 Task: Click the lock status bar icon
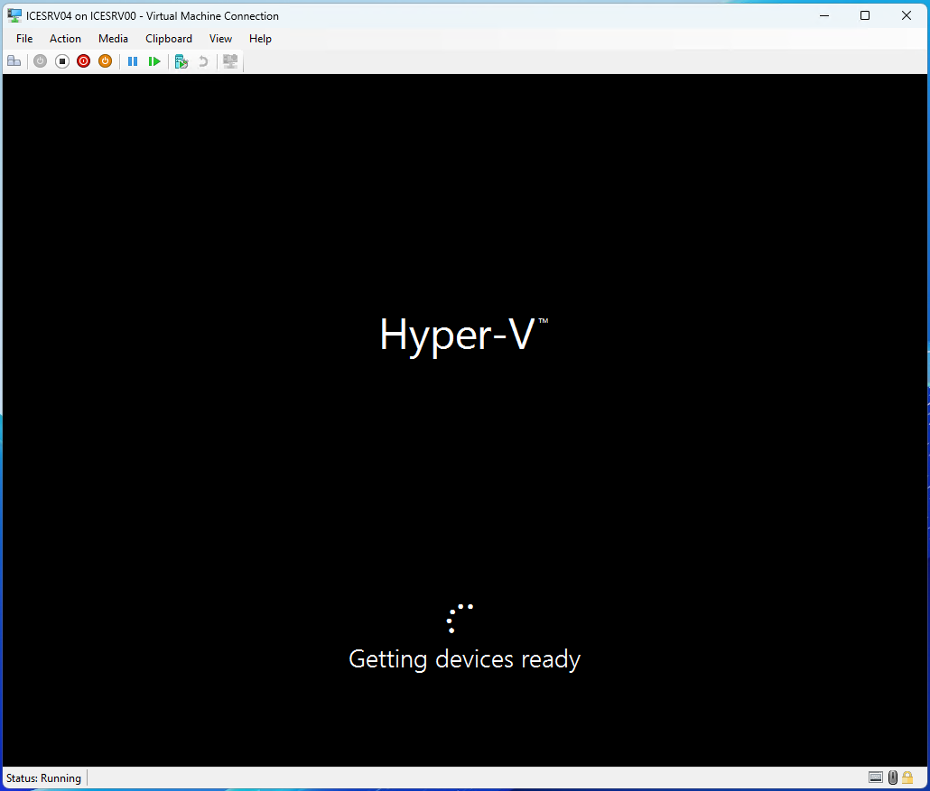click(907, 777)
